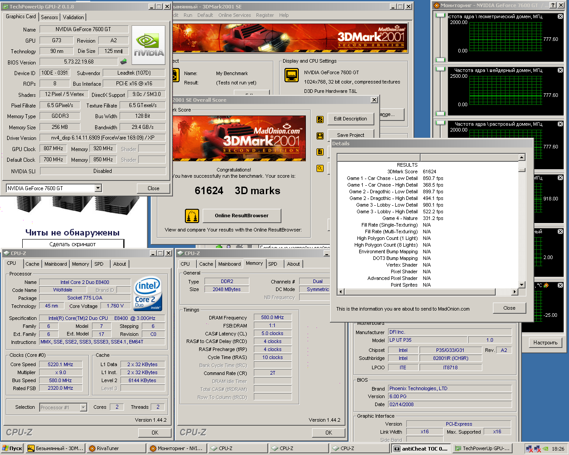Open antiCheat TOC taskbar item
569x455 pixels.
tap(421, 448)
